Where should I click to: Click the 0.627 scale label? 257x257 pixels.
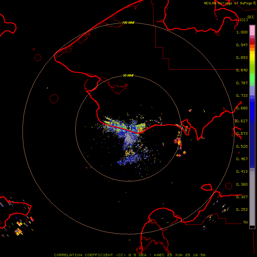click(242, 121)
